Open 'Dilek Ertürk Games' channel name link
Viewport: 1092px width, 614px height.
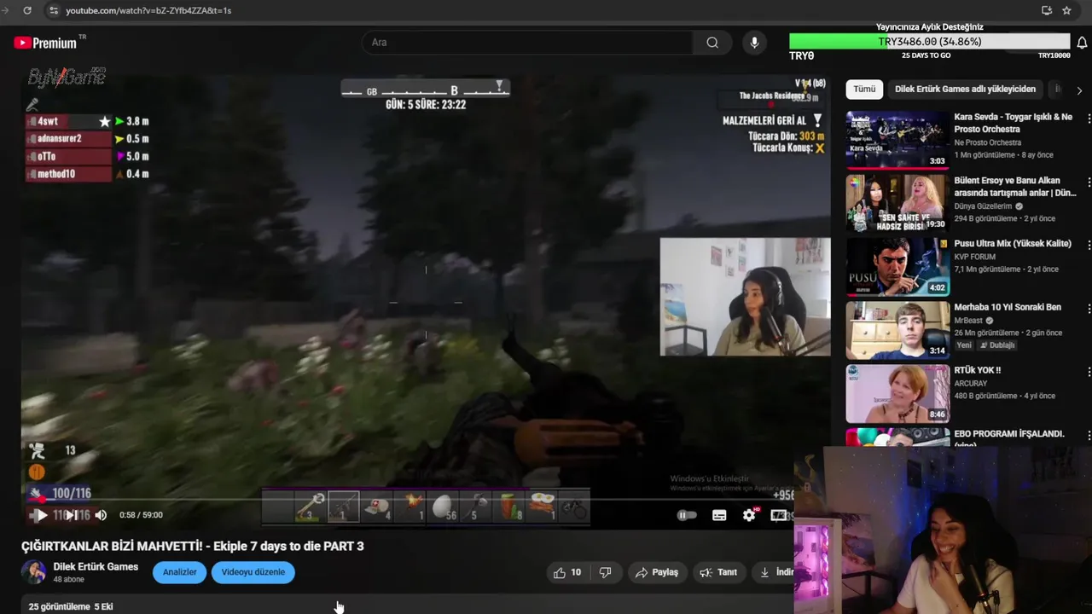click(96, 567)
